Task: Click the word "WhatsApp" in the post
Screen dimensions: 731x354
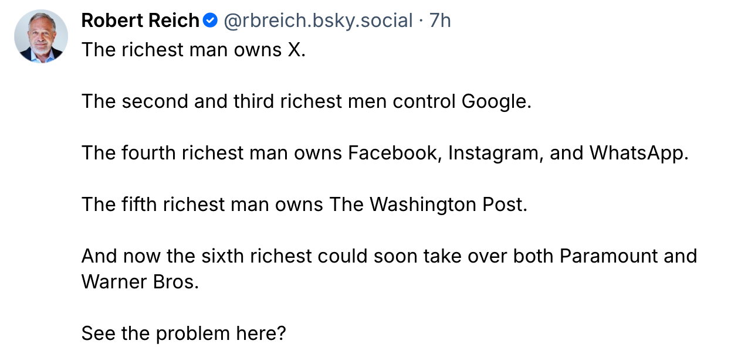Action: coord(637,153)
